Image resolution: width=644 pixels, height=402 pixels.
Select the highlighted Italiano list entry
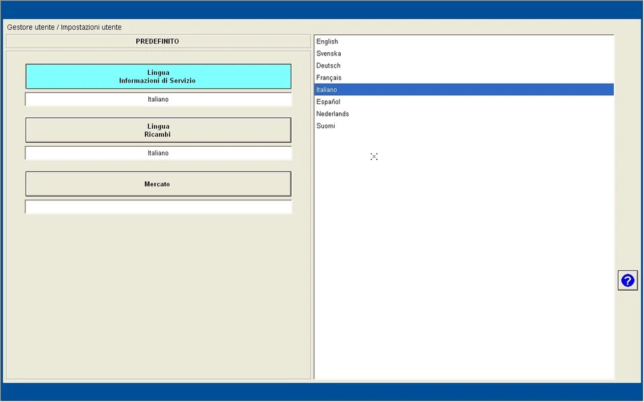464,89
